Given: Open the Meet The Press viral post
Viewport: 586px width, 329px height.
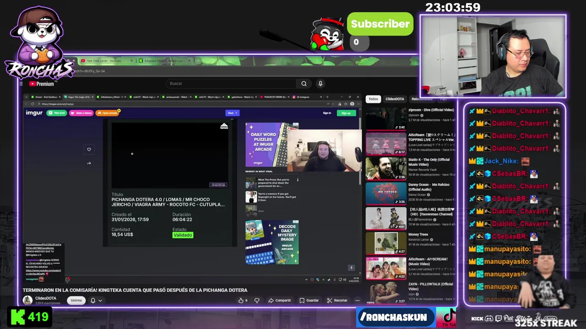Looking at the screenshot, I should coord(272,183).
